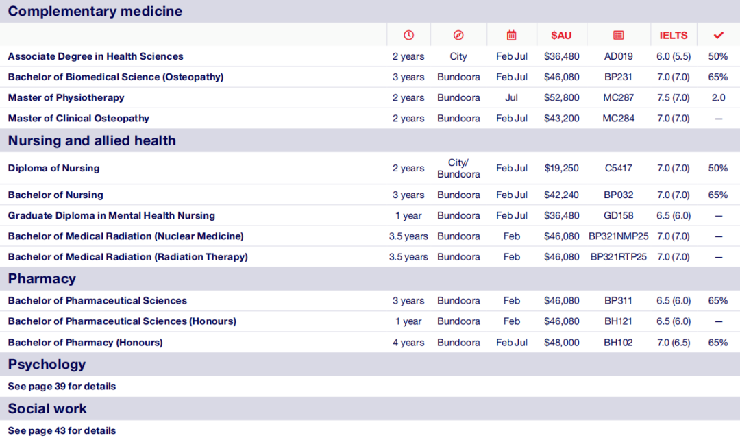Click the Jul intake for Master of Physiotherapy

click(512, 98)
